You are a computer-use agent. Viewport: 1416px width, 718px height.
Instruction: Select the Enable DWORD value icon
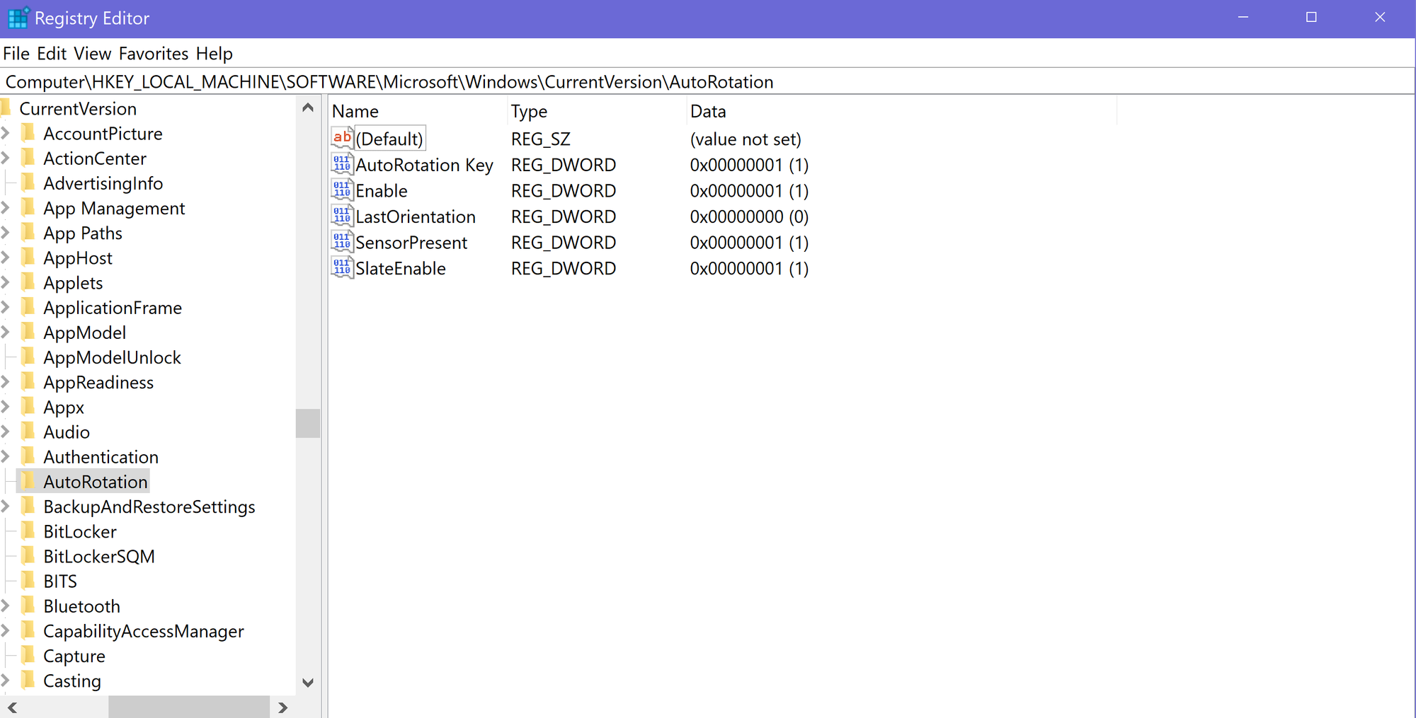click(x=342, y=190)
